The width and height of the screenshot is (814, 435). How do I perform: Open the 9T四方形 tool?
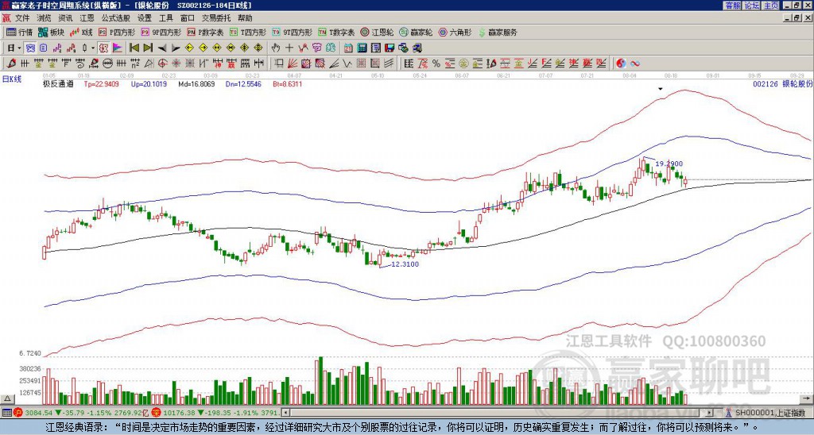pos(292,32)
